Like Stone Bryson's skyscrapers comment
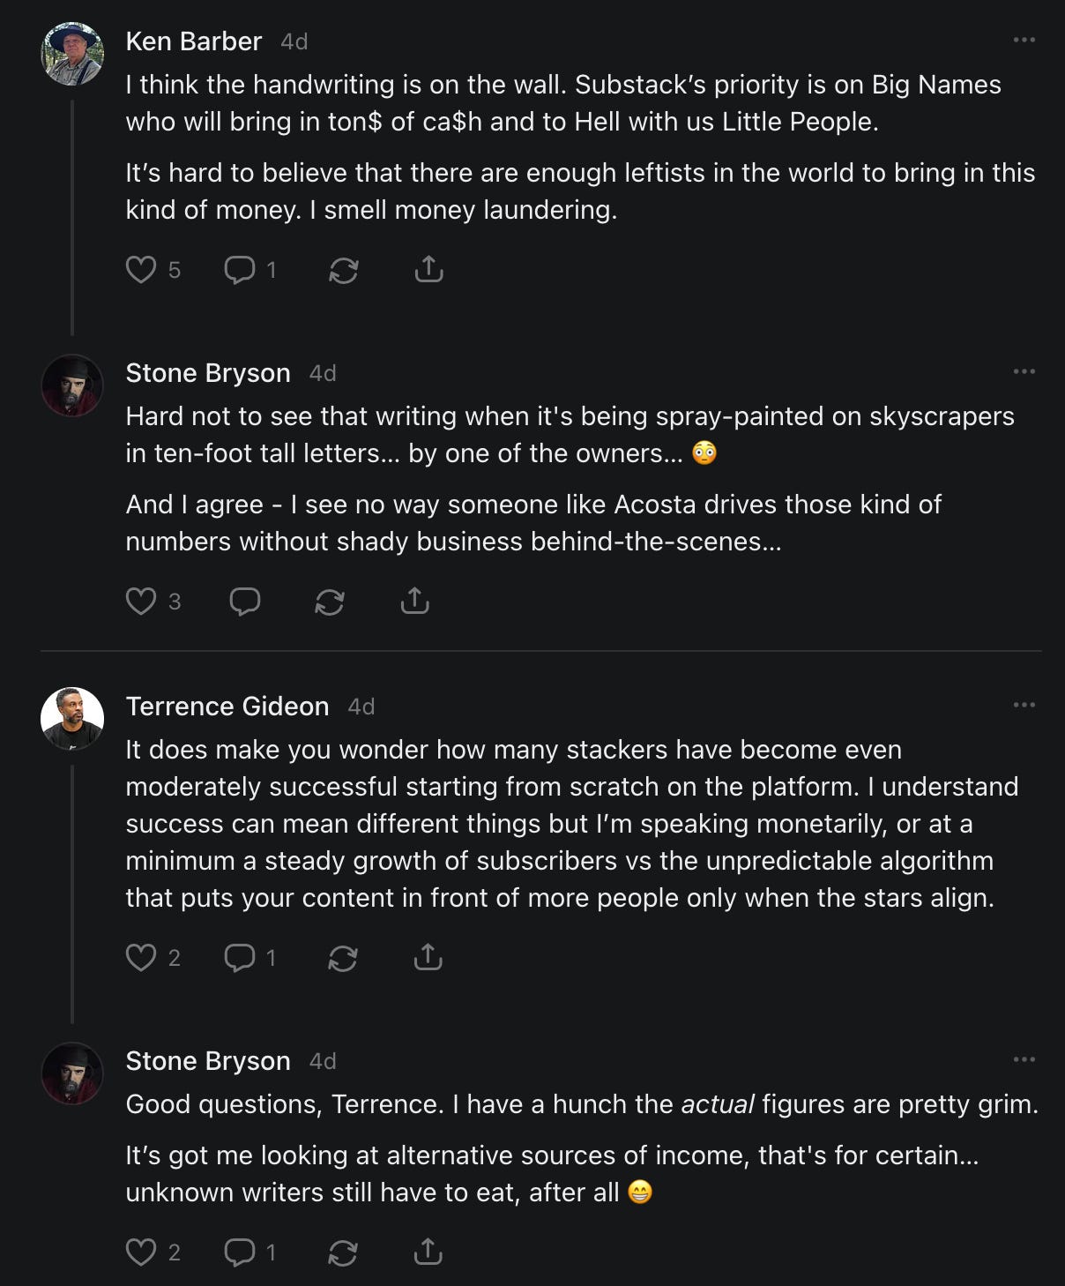The width and height of the screenshot is (1065, 1286). point(141,602)
